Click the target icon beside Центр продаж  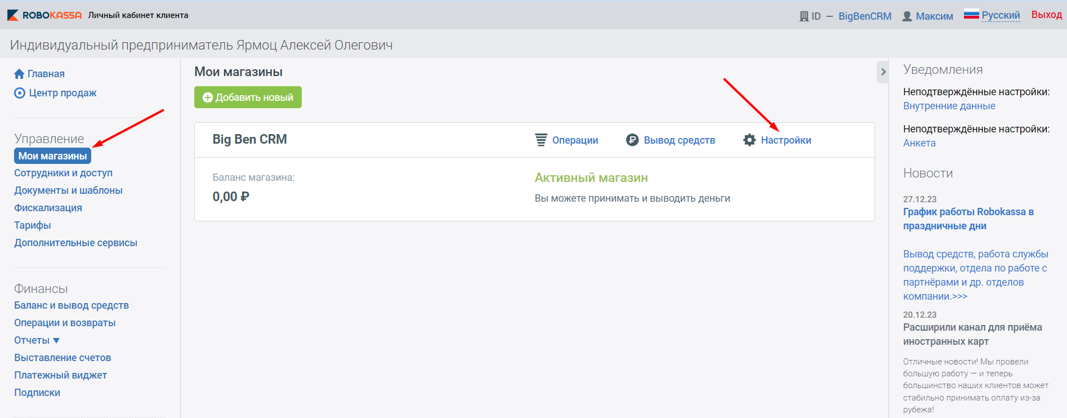[20, 93]
